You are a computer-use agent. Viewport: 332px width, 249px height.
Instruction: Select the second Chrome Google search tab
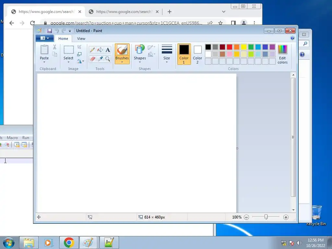tap(124, 12)
